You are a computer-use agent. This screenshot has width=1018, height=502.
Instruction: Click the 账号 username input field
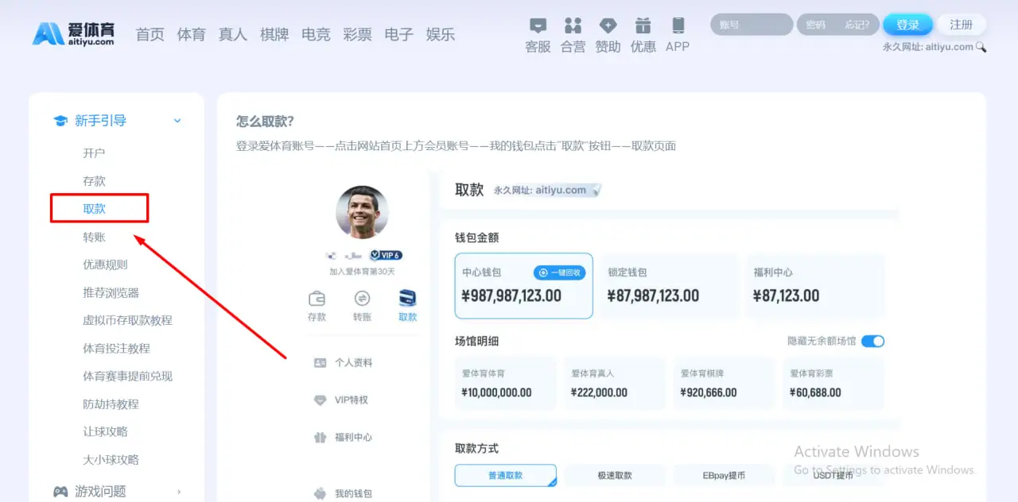(x=752, y=25)
